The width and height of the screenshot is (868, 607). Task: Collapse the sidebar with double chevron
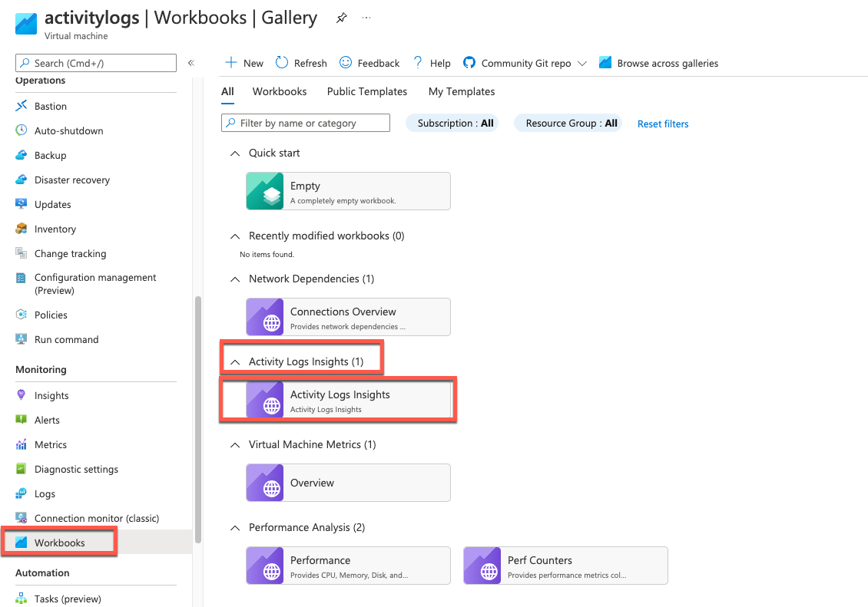[191, 63]
